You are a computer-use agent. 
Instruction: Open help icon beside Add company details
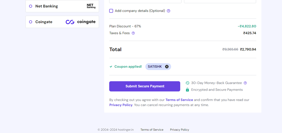(x=169, y=11)
